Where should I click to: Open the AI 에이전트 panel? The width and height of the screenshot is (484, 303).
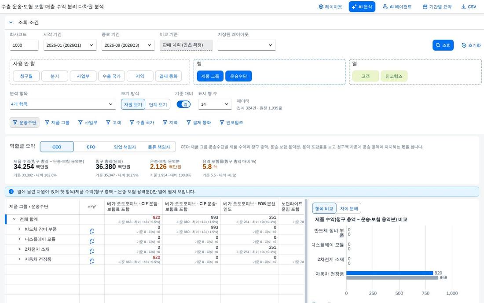397,7
